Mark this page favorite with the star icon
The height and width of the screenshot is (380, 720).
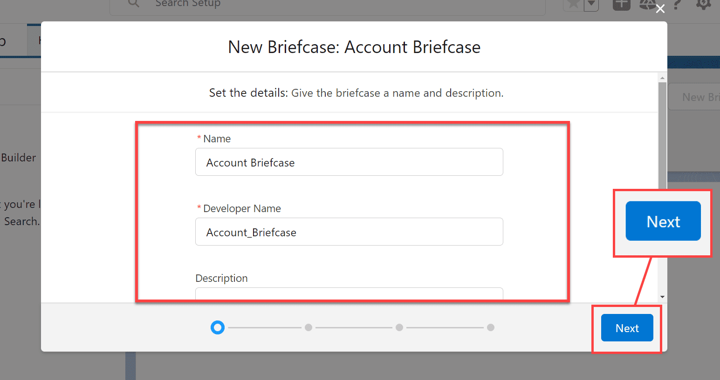(574, 5)
